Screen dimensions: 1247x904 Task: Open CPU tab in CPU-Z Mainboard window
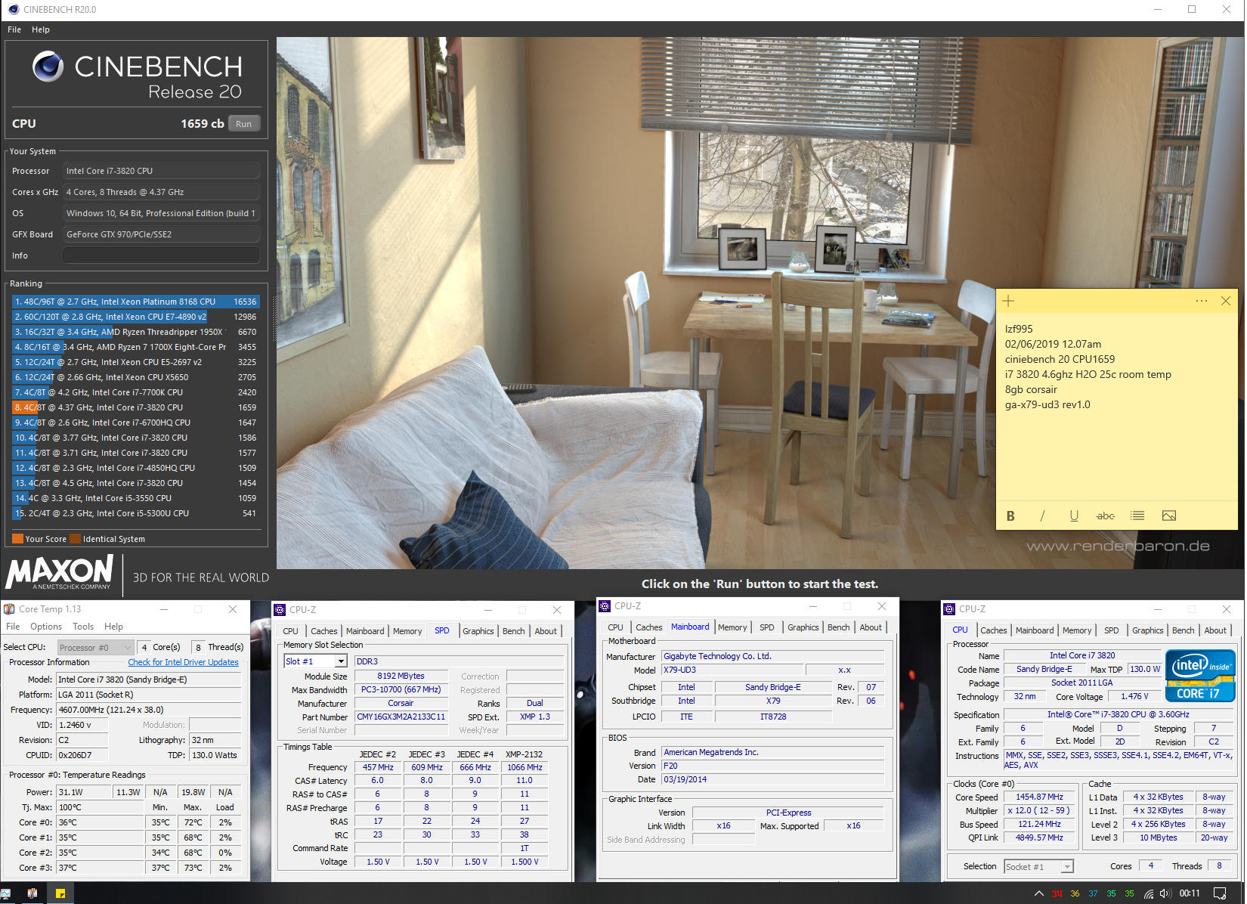click(616, 627)
